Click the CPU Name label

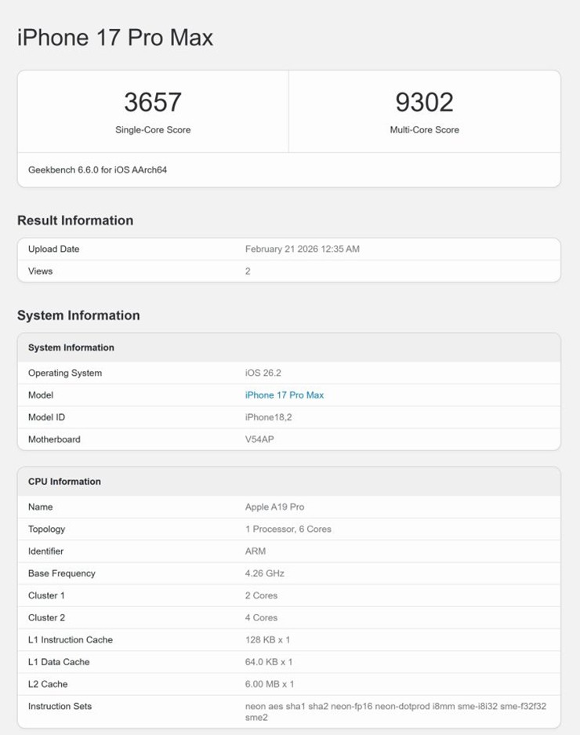[40, 507]
